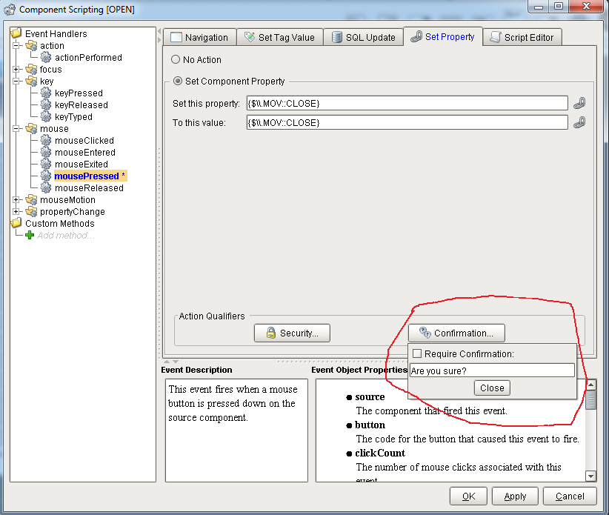Apply the script changes

[515, 496]
